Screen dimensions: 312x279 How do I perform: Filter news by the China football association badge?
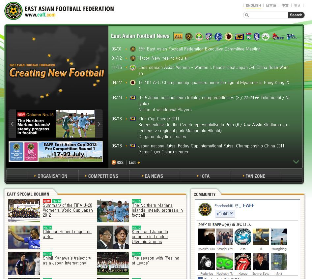coord(199,37)
